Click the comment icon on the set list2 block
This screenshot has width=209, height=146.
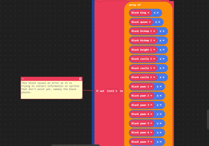tap(97, 91)
